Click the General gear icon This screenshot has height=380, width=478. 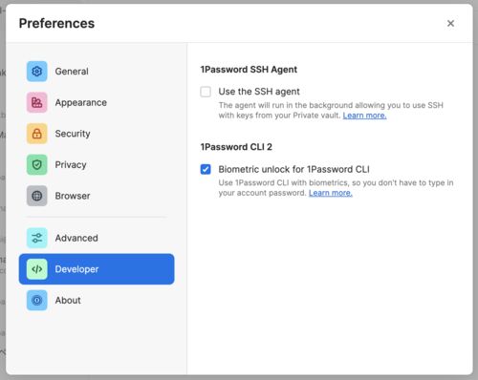[37, 72]
